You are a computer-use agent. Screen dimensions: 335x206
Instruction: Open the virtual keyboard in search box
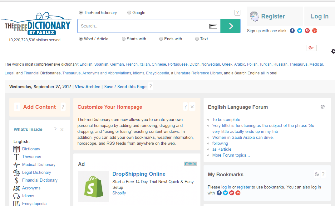pos(213,26)
